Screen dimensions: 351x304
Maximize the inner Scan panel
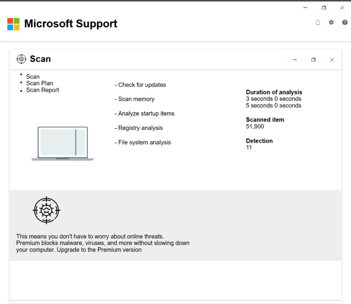(x=313, y=60)
